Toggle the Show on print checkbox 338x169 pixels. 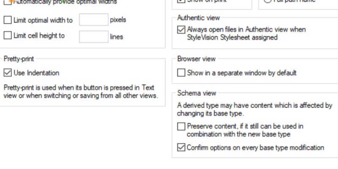point(181,1)
